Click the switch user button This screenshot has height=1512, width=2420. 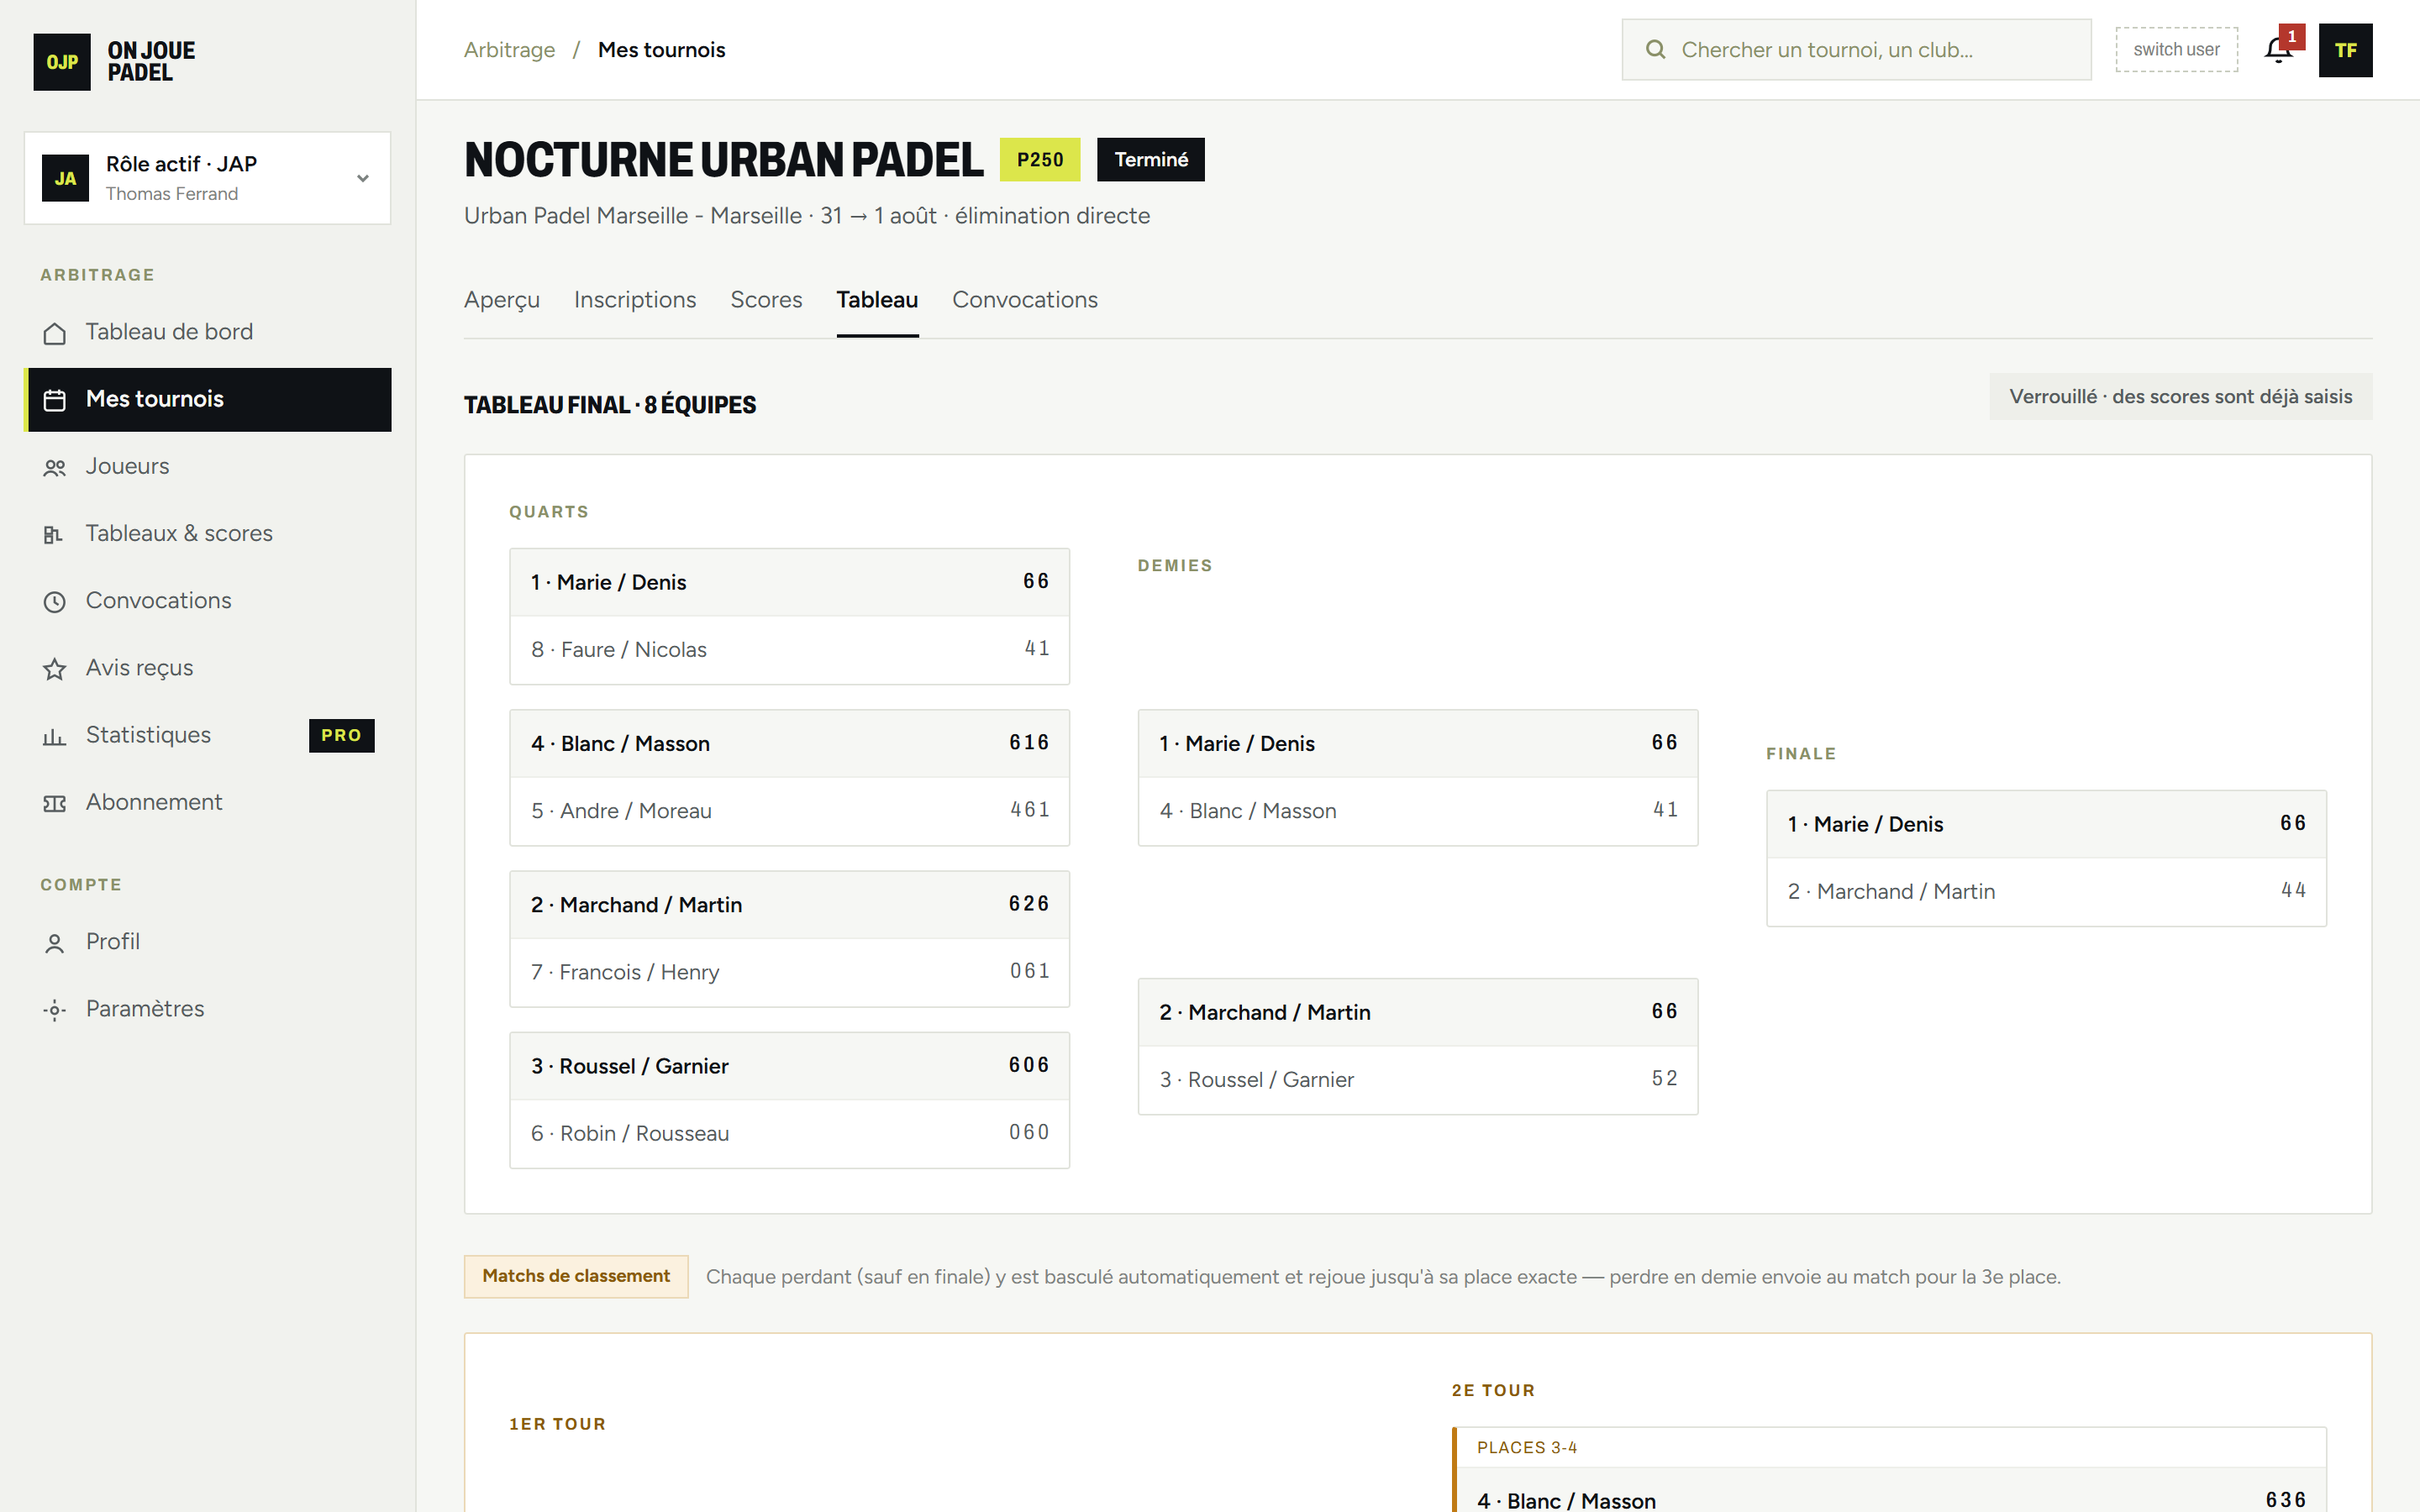pos(2176,50)
